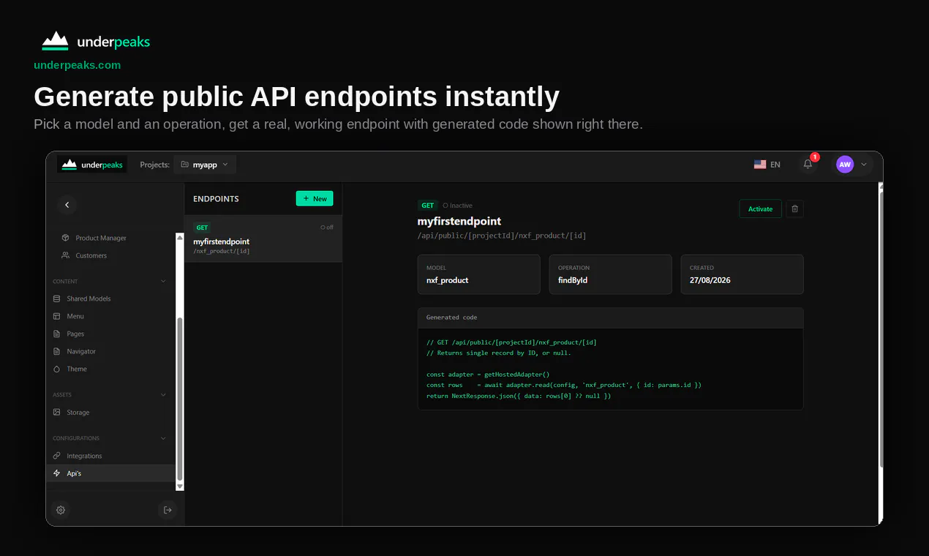Click the underpeaks logo at page top
Screen dimensions: 929x556
[96, 42]
